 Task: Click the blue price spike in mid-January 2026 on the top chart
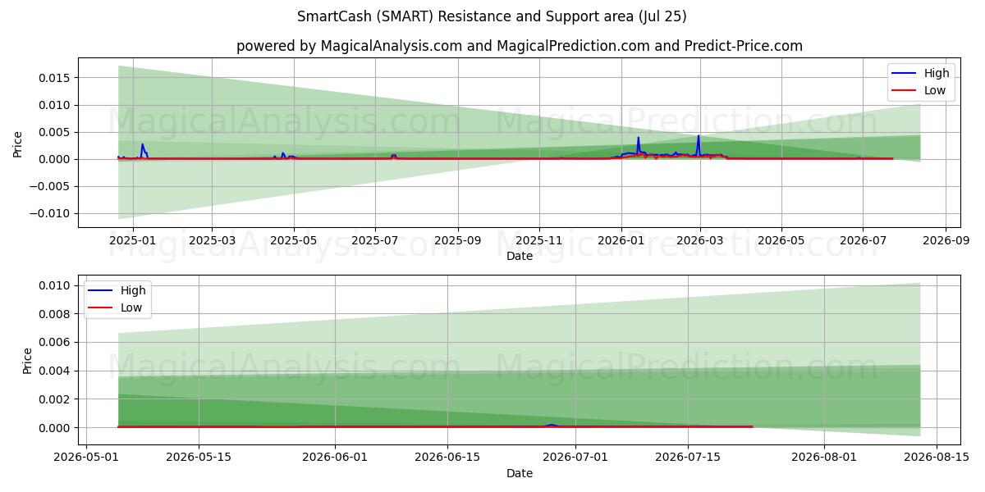click(638, 144)
